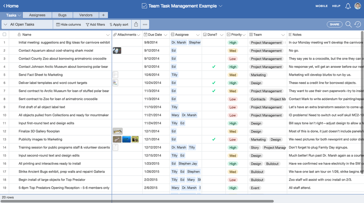
Task: Select cell 'Finalize 3D Gallery floorplan'
Action: [60, 131]
